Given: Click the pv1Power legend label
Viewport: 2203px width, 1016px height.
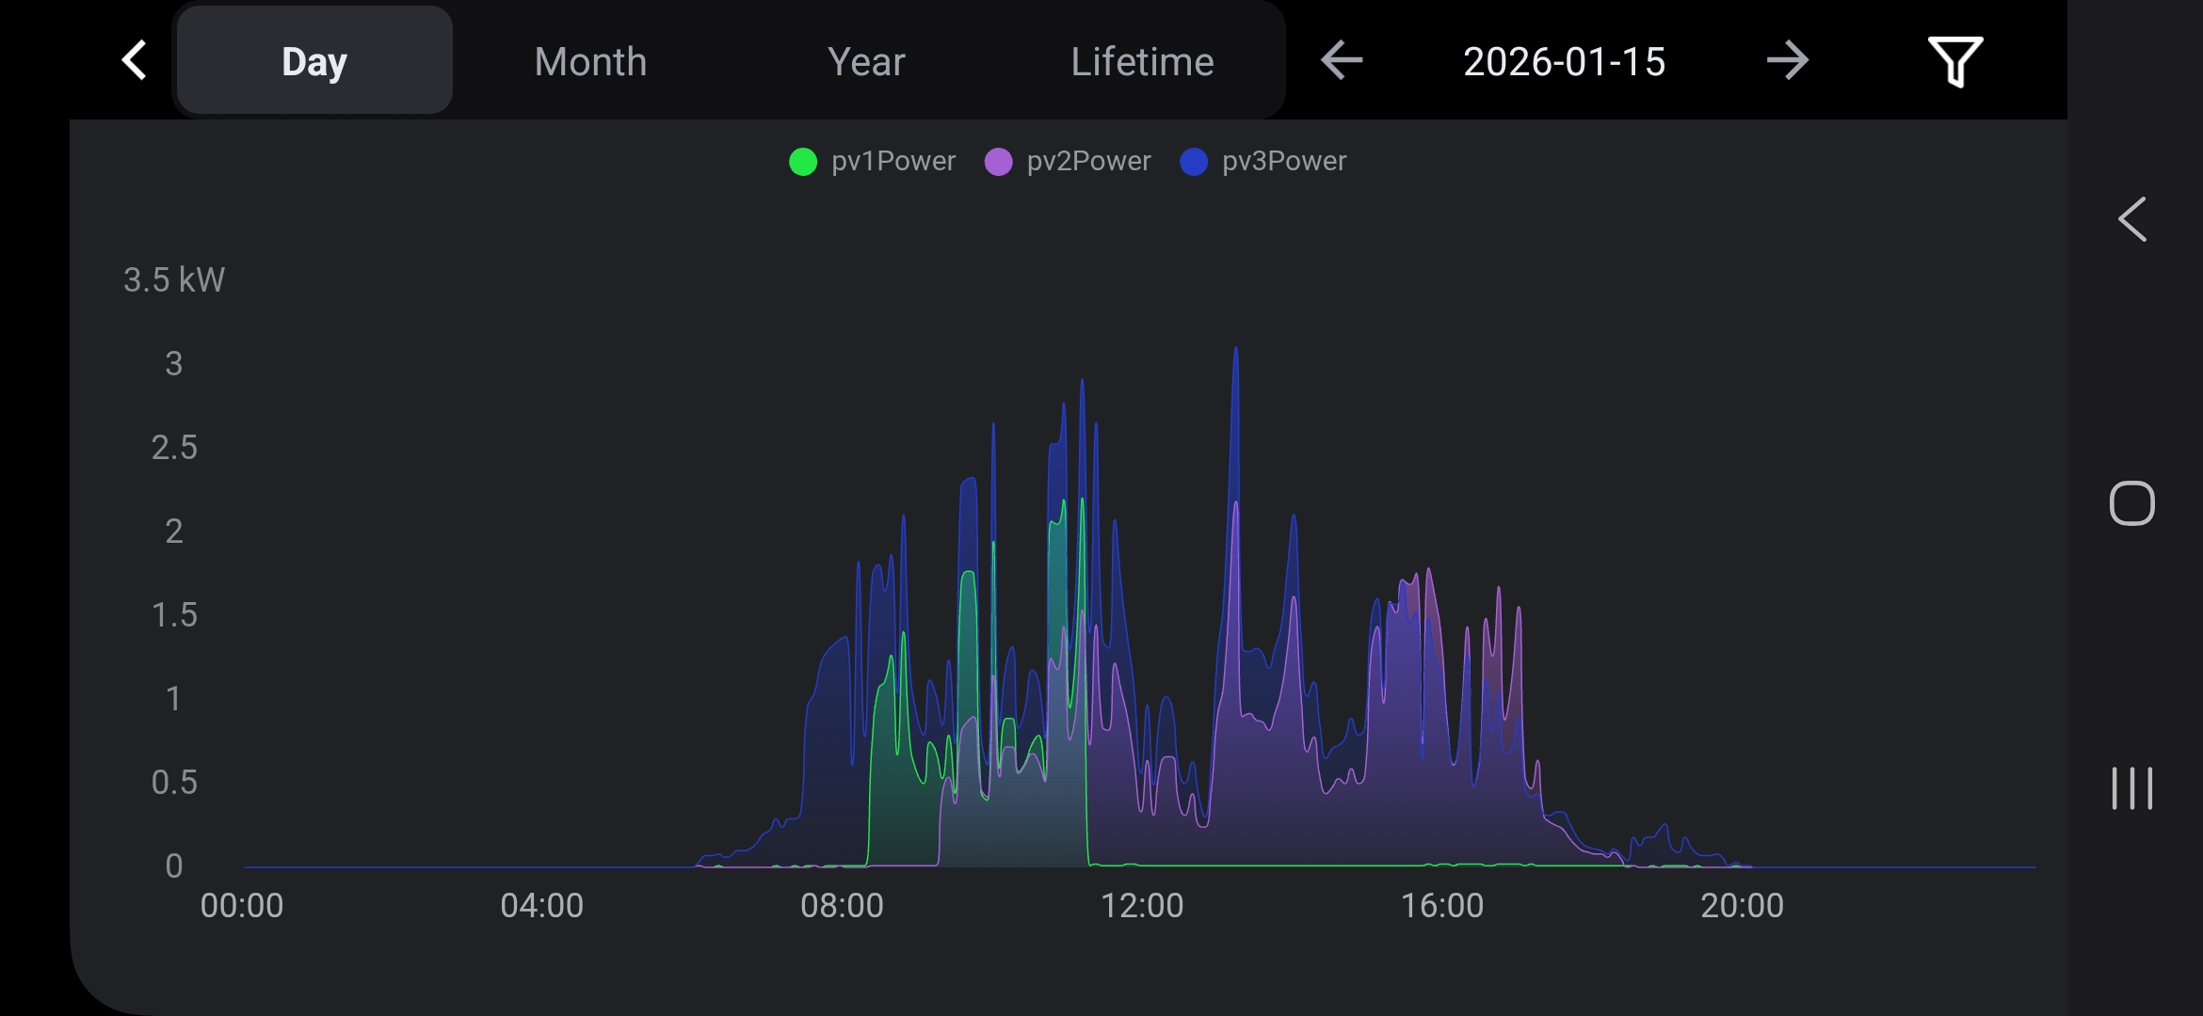Looking at the screenshot, I should pyautogui.click(x=892, y=162).
